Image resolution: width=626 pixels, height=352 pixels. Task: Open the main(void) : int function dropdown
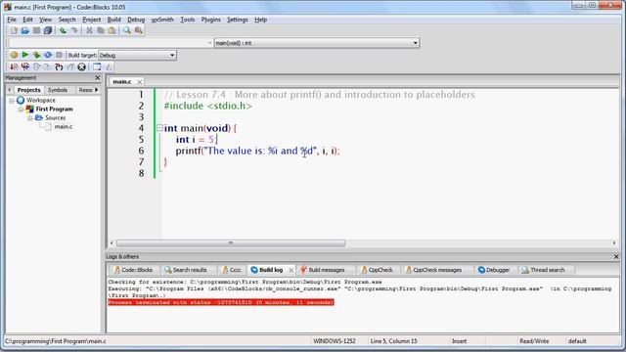pos(317,43)
